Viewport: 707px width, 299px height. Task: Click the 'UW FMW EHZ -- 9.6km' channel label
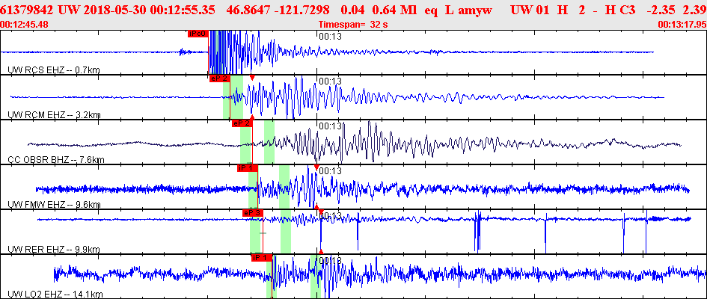[x=54, y=205]
